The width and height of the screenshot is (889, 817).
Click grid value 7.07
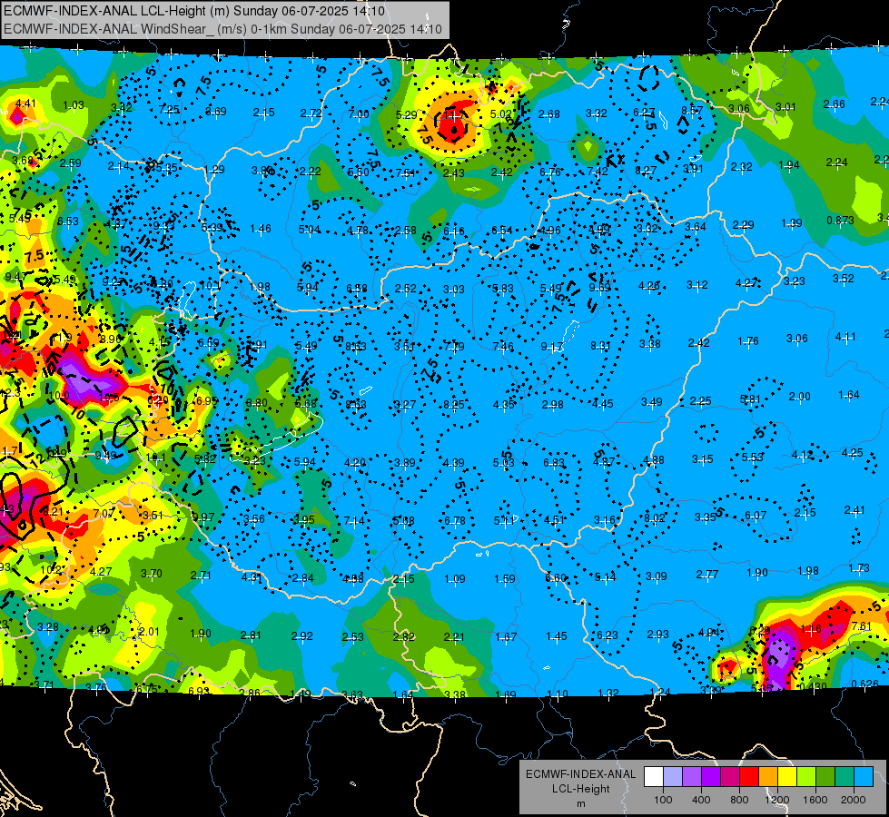(x=104, y=513)
